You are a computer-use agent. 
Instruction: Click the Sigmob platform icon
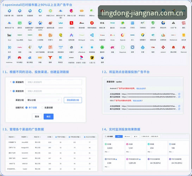pyautogui.click(x=123, y=35)
